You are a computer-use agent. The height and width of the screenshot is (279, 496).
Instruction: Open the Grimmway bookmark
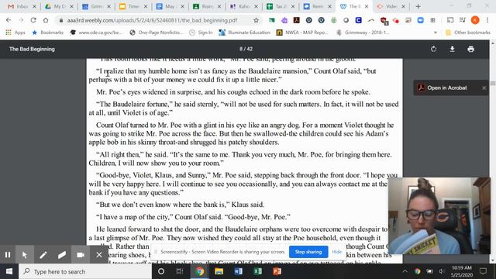(x=363, y=33)
